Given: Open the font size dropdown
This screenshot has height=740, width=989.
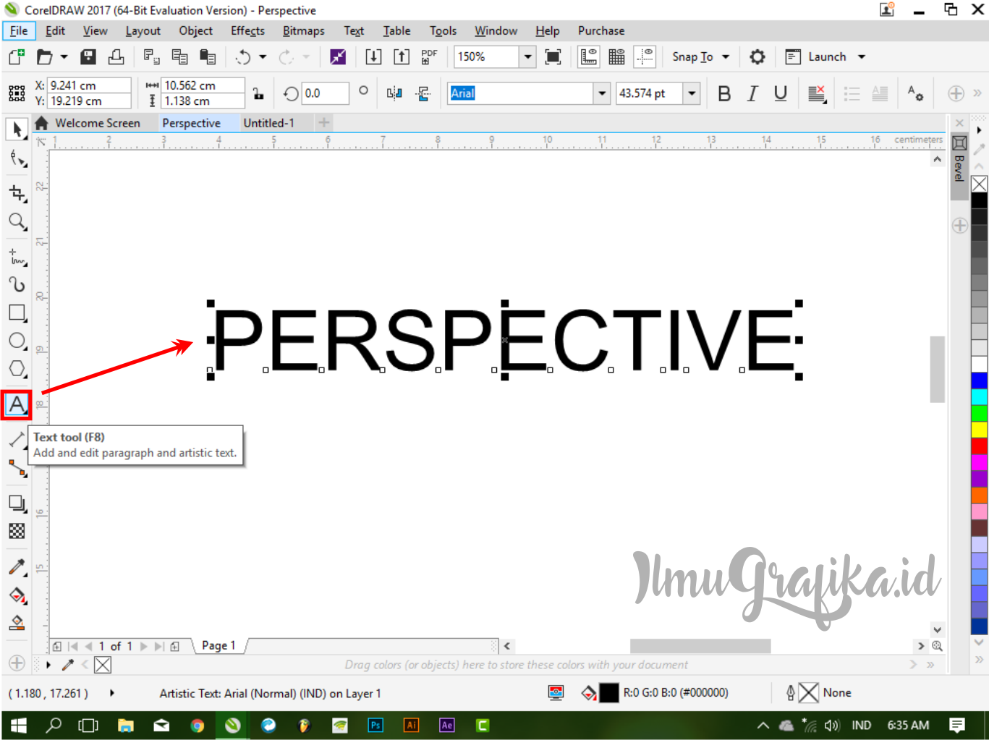Looking at the screenshot, I should tap(692, 93).
